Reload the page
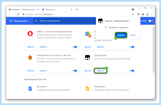 pos(18,14)
